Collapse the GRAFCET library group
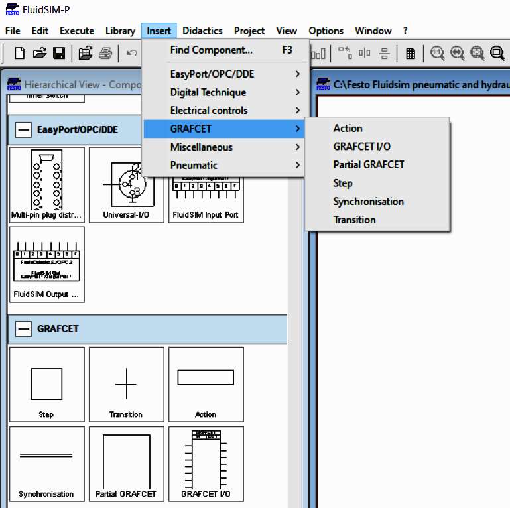510x508 pixels. [x=23, y=329]
